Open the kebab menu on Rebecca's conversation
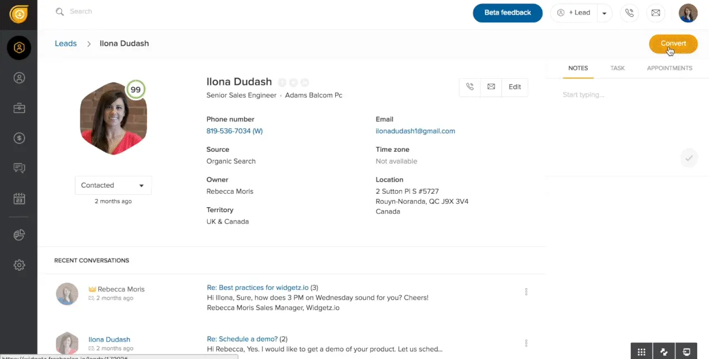The image size is (709, 359). [526, 291]
